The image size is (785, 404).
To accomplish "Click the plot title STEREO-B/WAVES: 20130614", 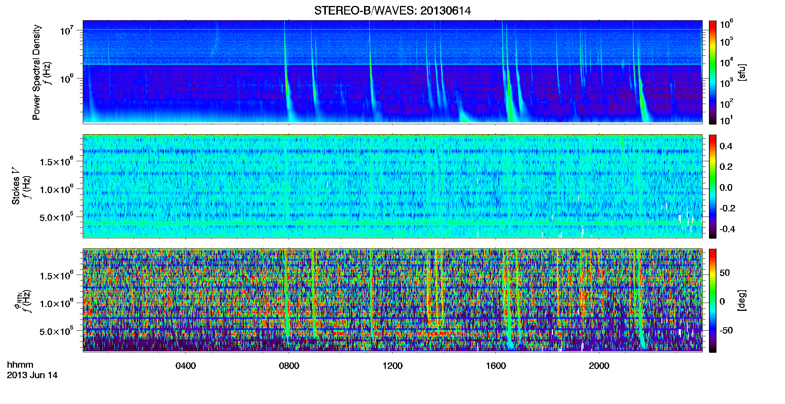I will coord(392,11).
